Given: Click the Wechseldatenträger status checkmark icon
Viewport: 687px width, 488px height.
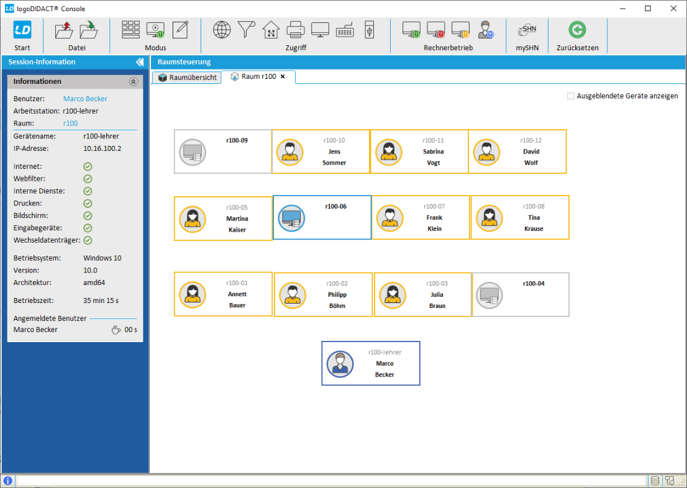Looking at the screenshot, I should click(88, 240).
